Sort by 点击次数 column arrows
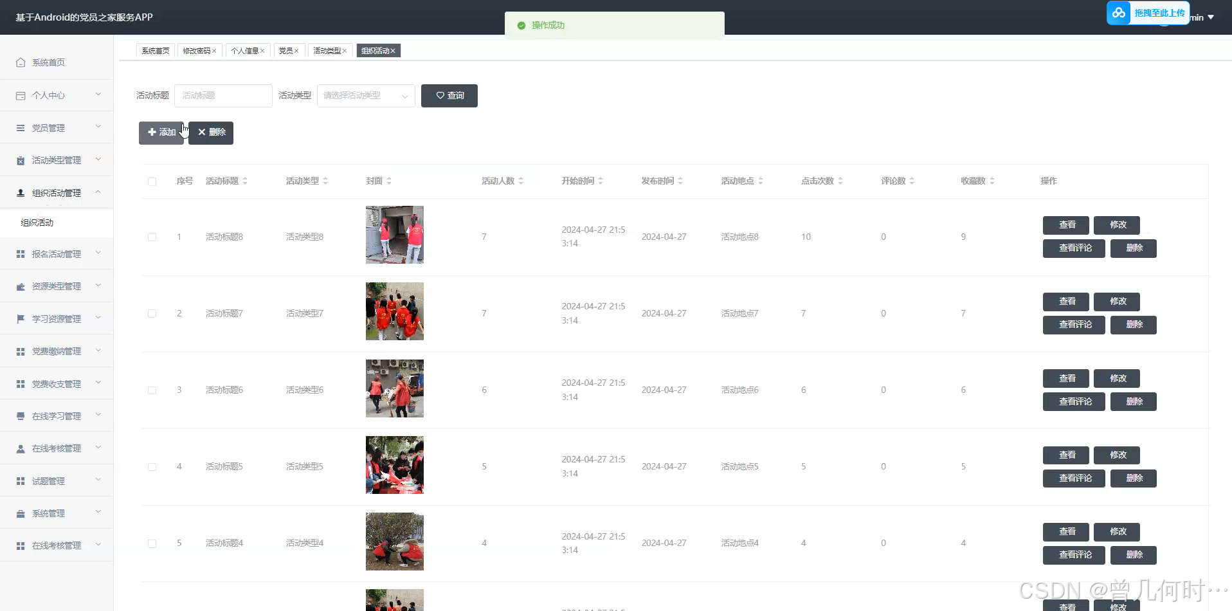The width and height of the screenshot is (1232, 611). point(840,181)
